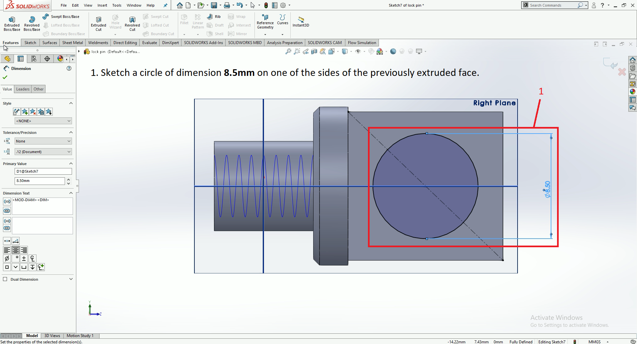This screenshot has height=344, width=637.
Task: Open PropertyManager tab icon
Action: (21, 59)
